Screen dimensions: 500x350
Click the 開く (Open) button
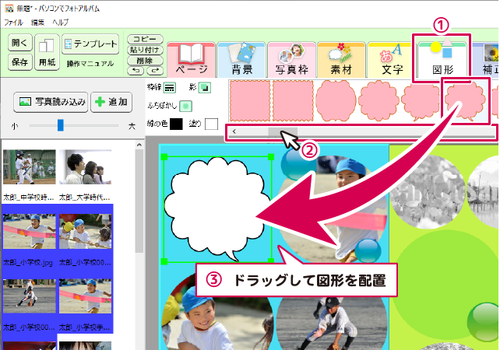click(19, 42)
